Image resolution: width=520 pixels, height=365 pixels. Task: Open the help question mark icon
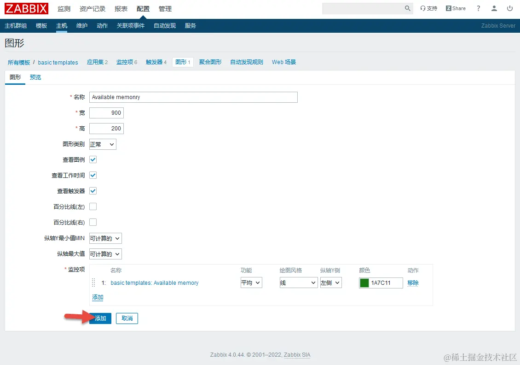[478, 8]
